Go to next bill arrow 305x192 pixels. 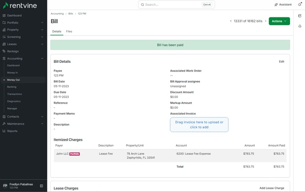(x=266, y=21)
